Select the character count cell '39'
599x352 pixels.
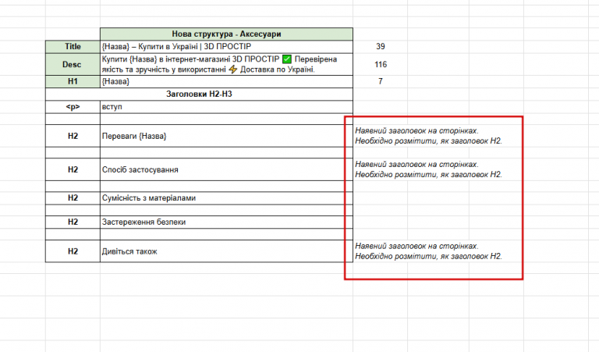tap(380, 47)
